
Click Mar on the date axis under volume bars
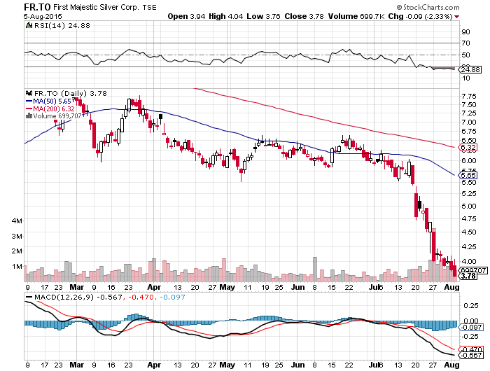pyautogui.click(x=76, y=287)
